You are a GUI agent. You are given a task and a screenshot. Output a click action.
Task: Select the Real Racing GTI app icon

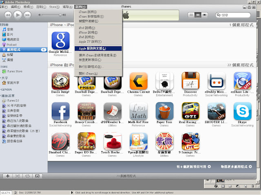(x=190, y=111)
